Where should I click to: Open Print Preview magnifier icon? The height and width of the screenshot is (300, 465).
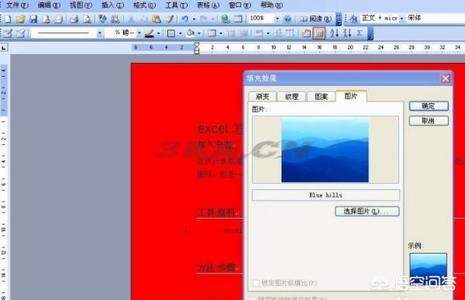tap(87, 19)
